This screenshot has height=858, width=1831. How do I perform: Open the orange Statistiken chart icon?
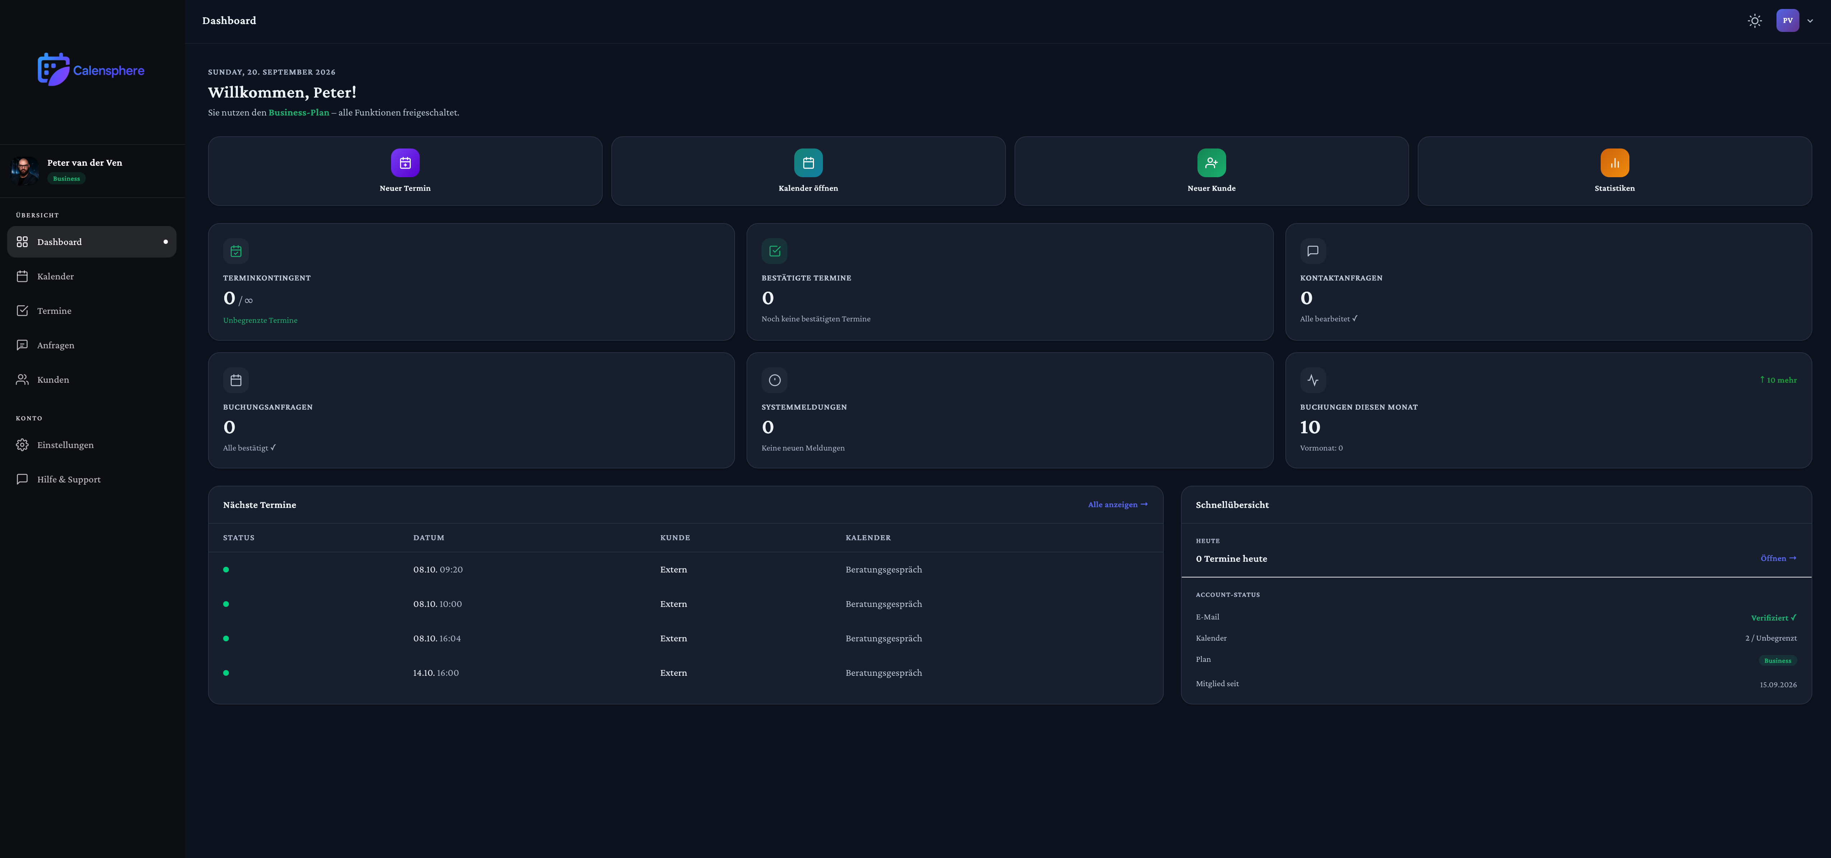coord(1614,163)
